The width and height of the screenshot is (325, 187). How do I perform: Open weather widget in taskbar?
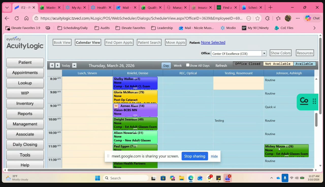coord(17,178)
